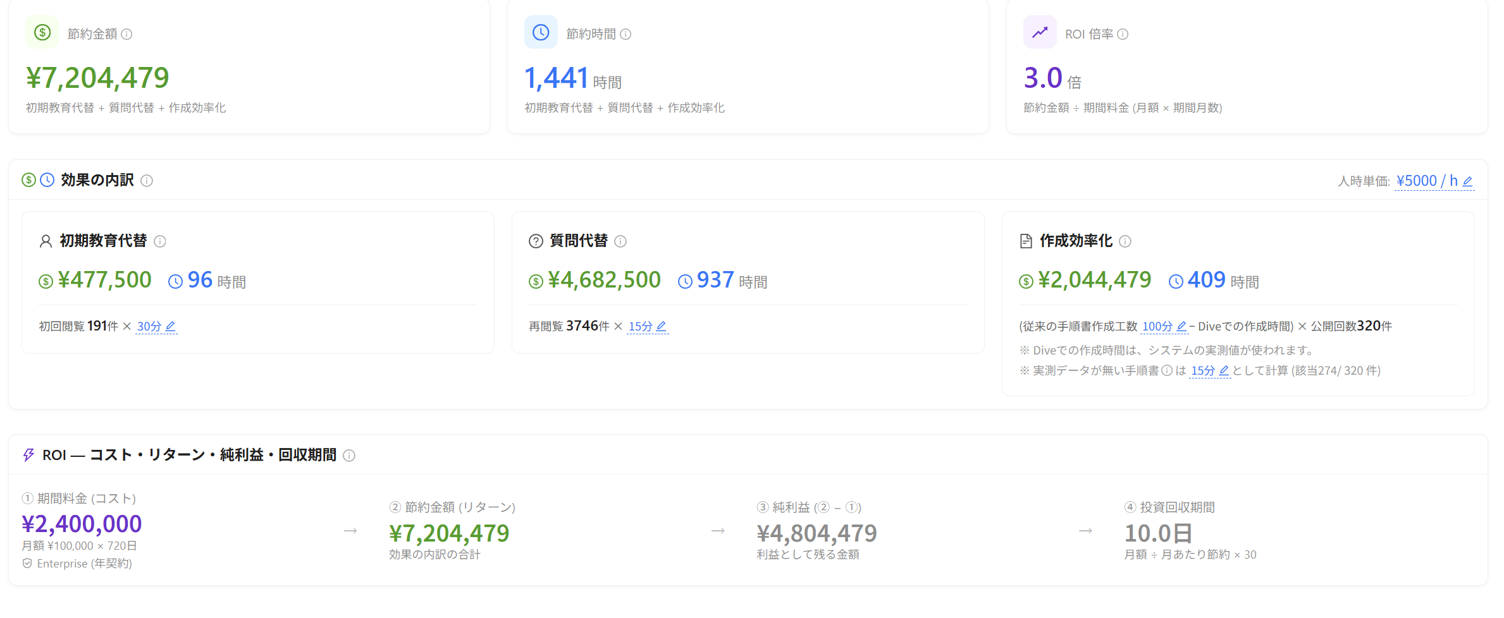Edit the 15分 default for unmeasured 手順書

(x=1210, y=371)
